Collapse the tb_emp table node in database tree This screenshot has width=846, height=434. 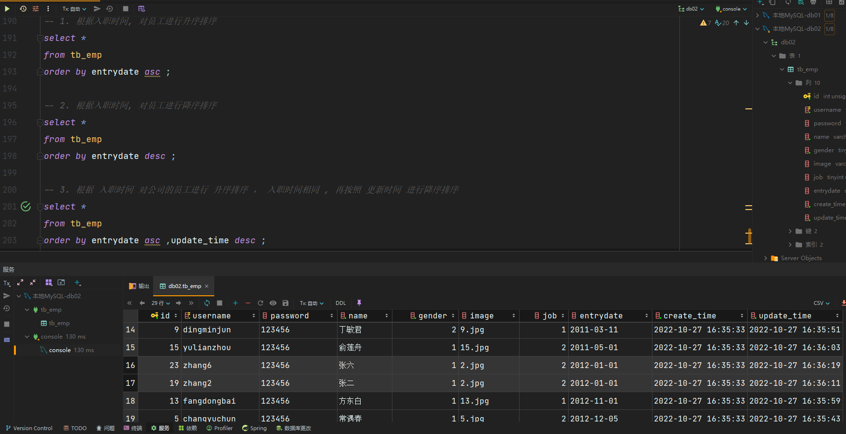[x=782, y=69]
